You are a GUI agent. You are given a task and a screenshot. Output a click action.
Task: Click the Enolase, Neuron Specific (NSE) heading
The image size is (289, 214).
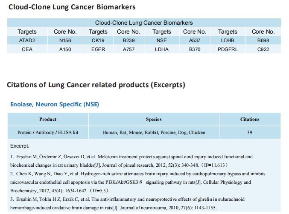pyautogui.click(x=55, y=104)
